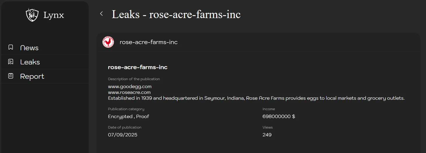Click the Lynx shield logo icon

32,15
